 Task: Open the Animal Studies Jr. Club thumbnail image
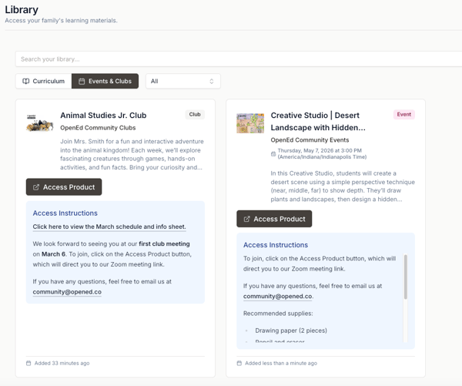click(x=40, y=123)
